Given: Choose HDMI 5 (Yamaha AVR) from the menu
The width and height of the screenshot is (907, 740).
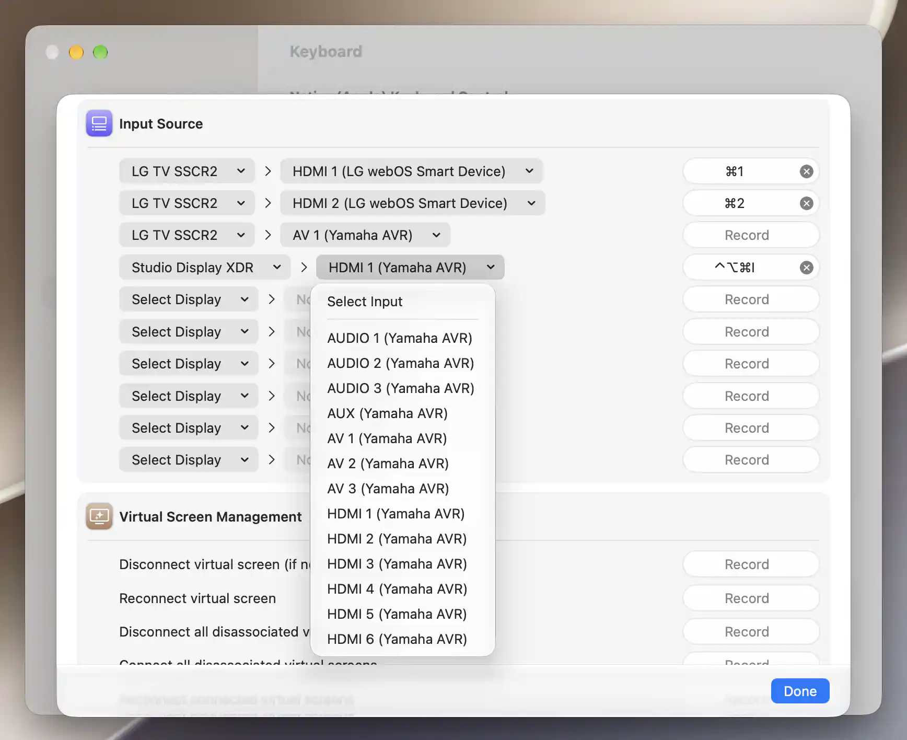Looking at the screenshot, I should pyautogui.click(x=402, y=614).
